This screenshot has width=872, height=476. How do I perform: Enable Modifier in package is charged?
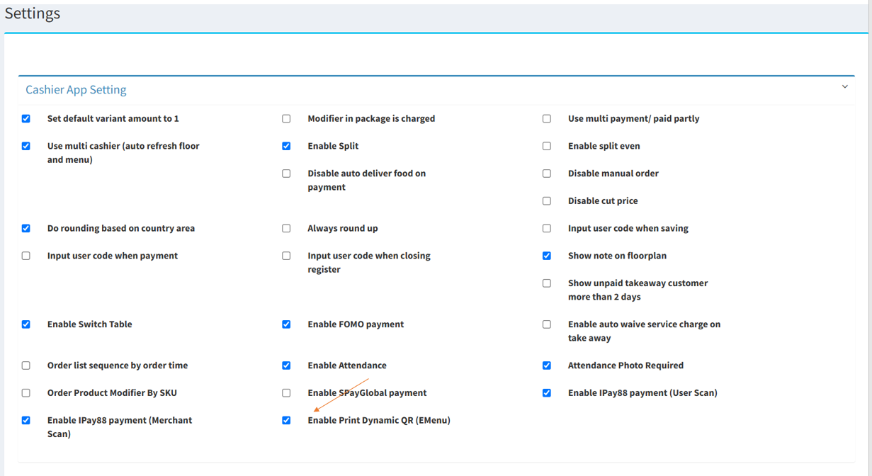(286, 119)
